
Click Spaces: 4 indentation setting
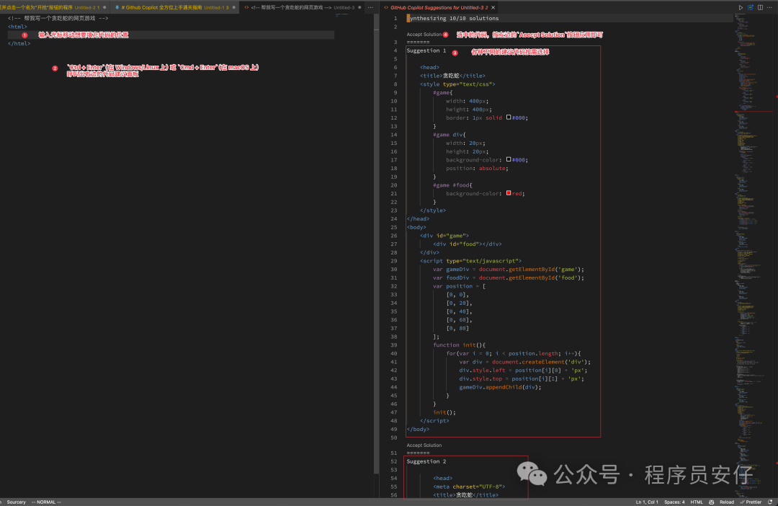pyautogui.click(x=674, y=502)
